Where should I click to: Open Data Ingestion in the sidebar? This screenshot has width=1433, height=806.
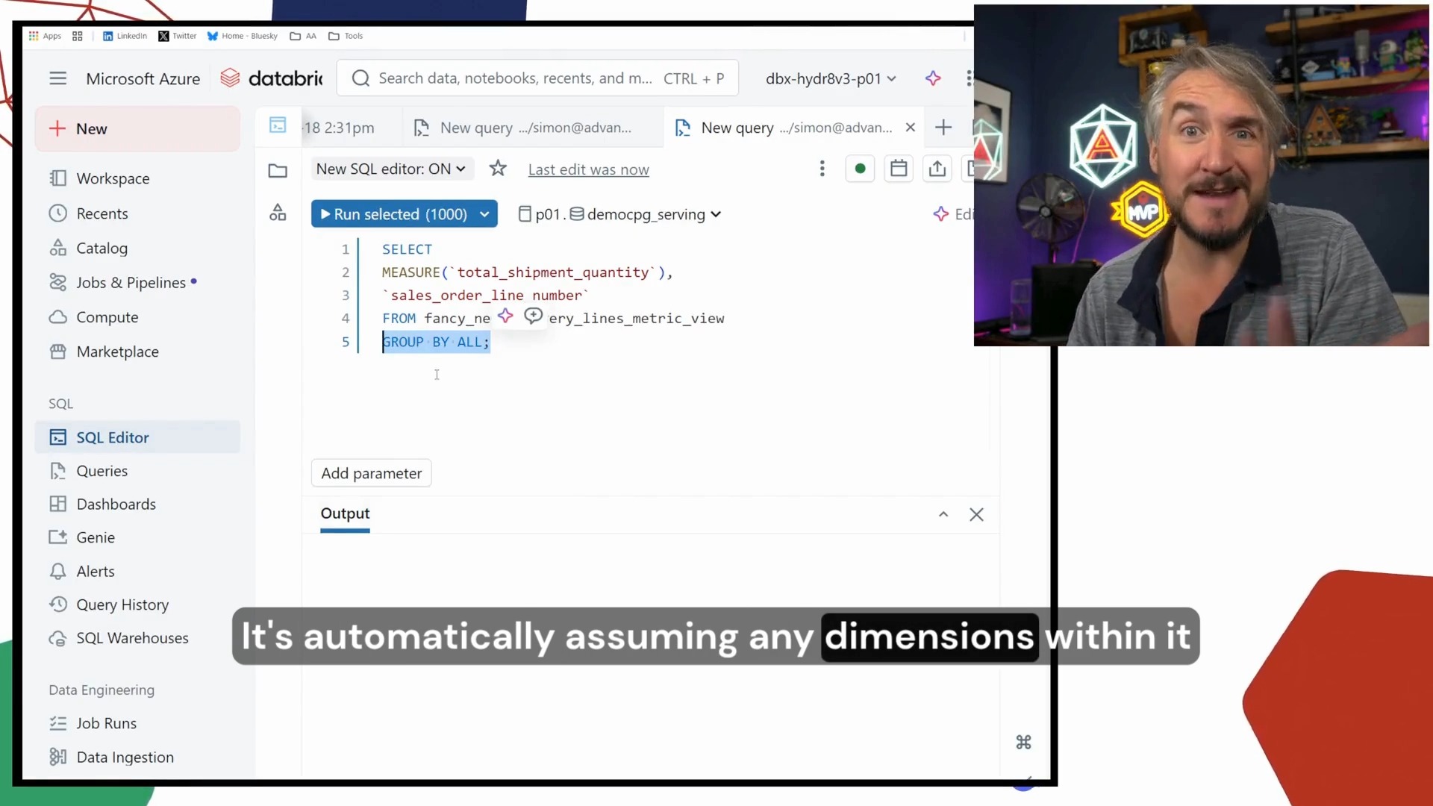137,757
